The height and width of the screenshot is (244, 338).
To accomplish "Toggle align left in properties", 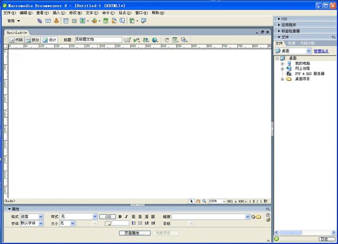I will [134, 216].
